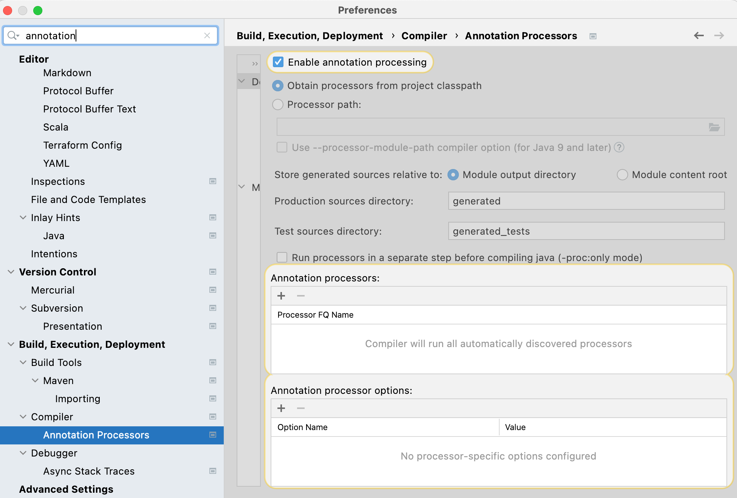Add a new annotation processor
Viewport: 737px width, 498px height.
[x=281, y=296]
